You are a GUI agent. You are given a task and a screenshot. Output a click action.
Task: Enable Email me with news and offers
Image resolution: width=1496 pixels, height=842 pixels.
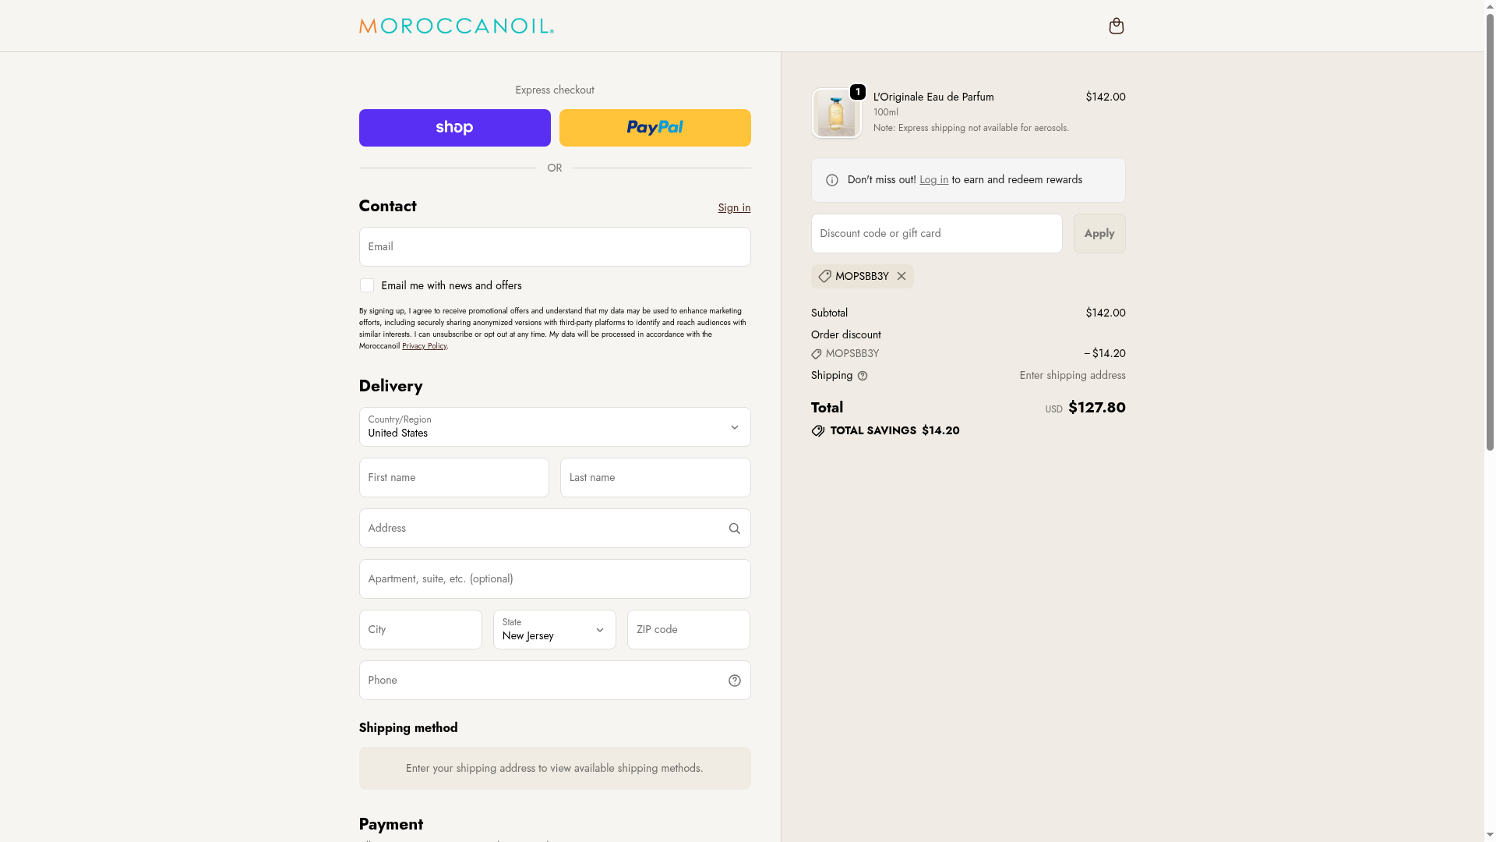[367, 286]
